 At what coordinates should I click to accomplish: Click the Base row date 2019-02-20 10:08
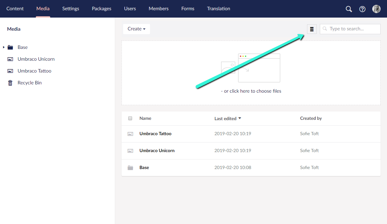(x=233, y=167)
